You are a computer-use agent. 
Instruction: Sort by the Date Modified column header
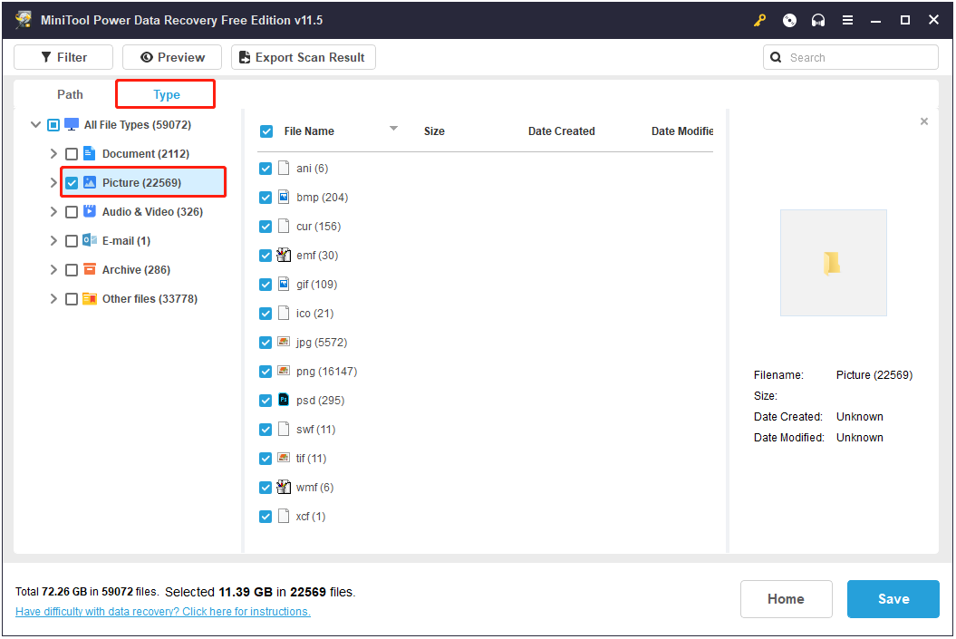pos(682,131)
